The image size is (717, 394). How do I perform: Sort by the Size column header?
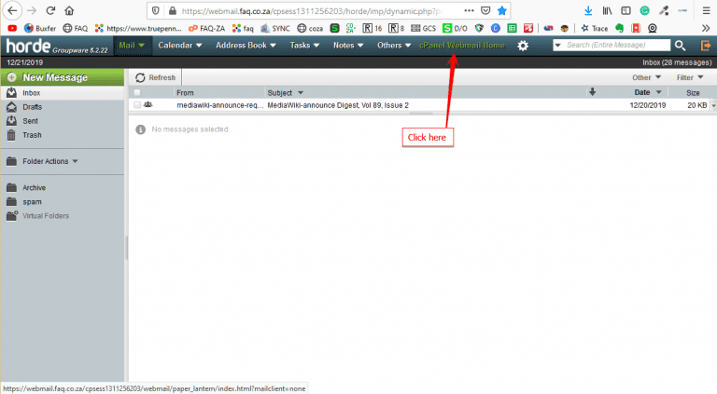(693, 92)
